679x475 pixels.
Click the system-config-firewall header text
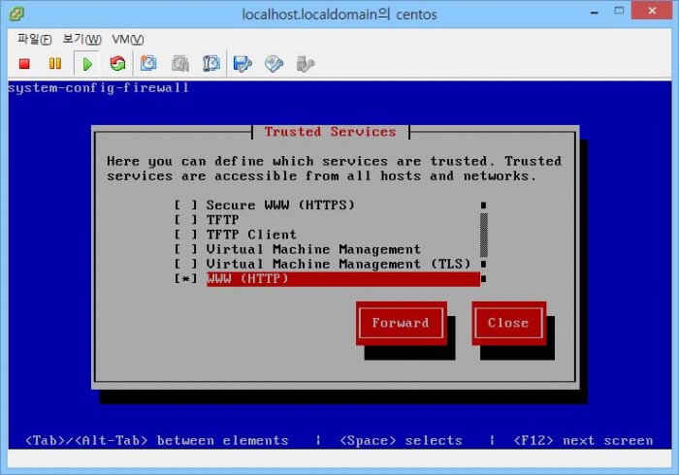99,88
